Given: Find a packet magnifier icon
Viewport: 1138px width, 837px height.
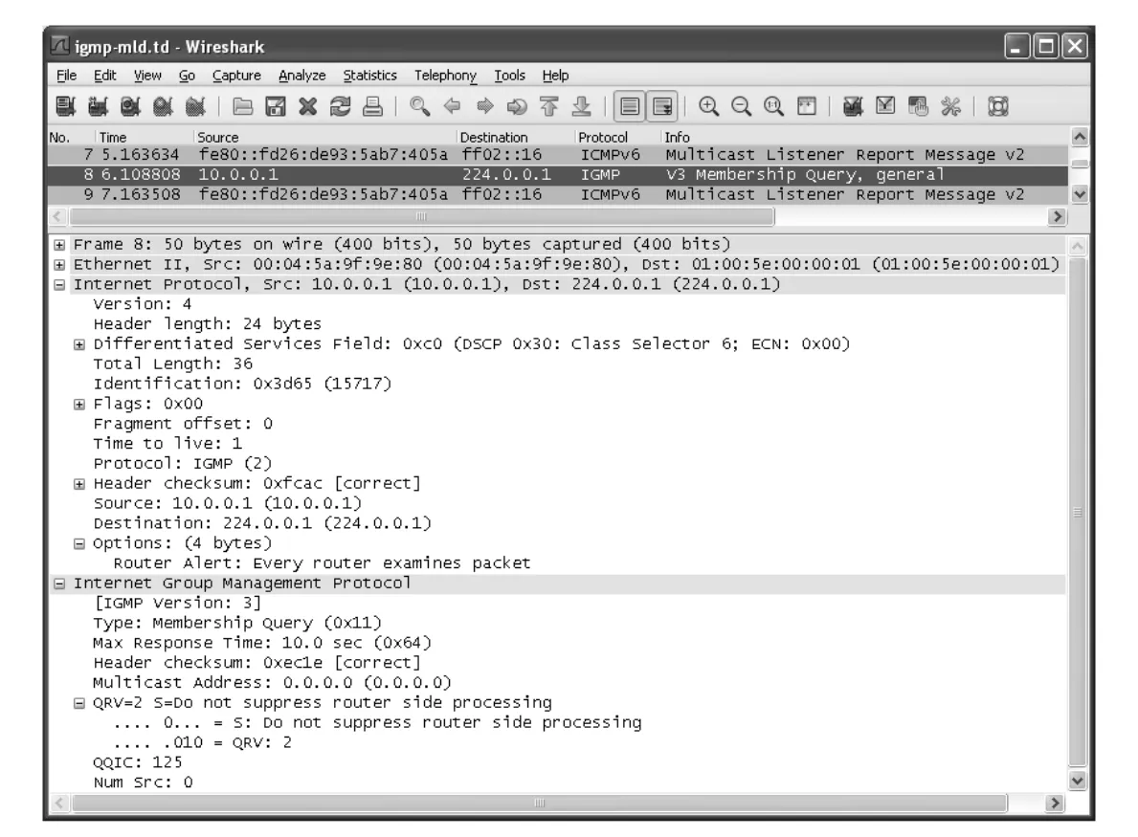Looking at the screenshot, I should (x=419, y=106).
